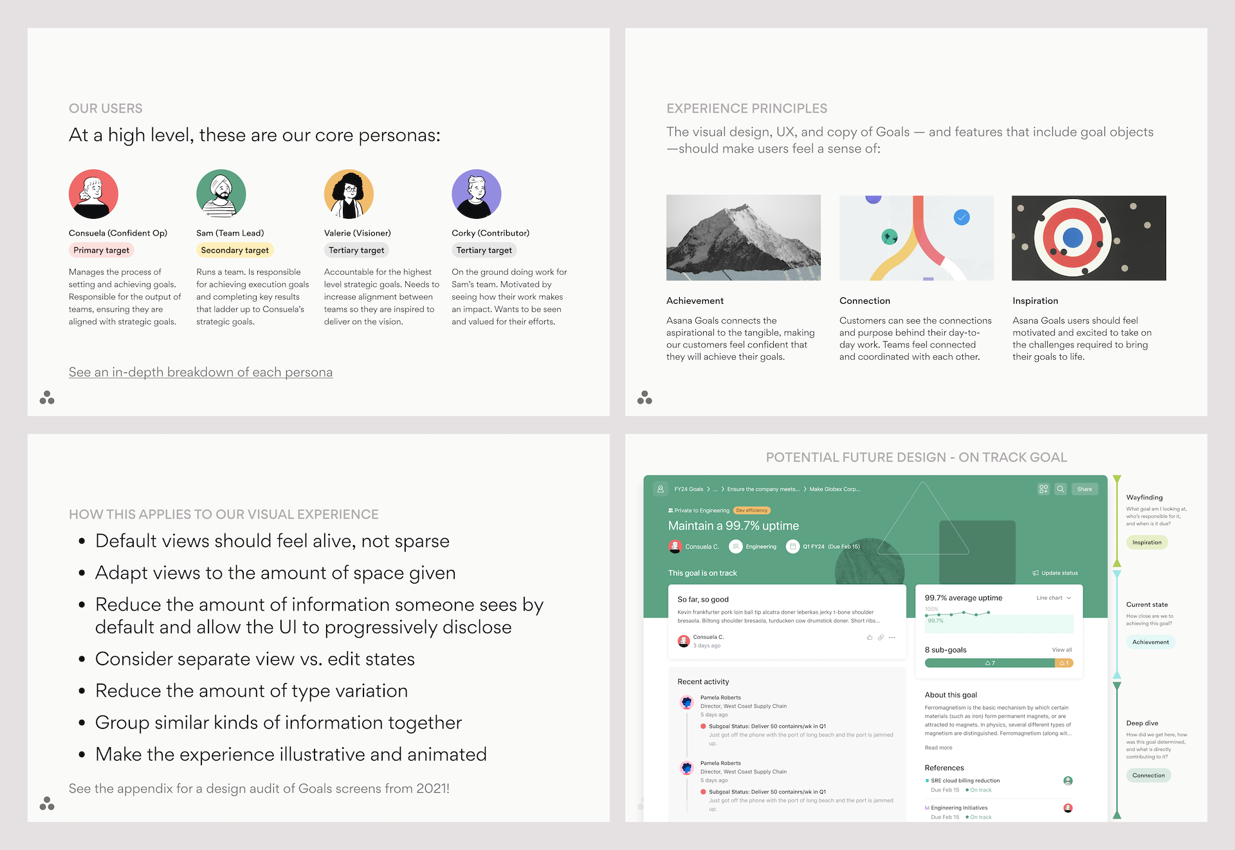Click Update status button
This screenshot has width=1235, height=850.
(1055, 573)
